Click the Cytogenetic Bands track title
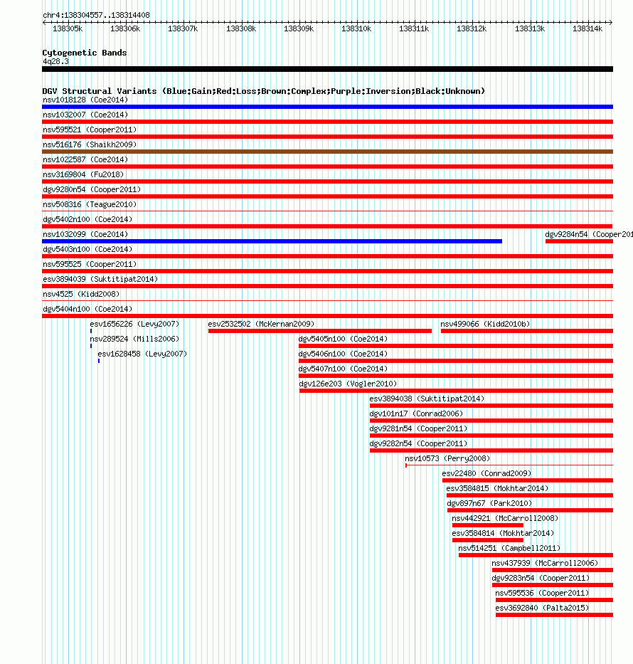The image size is (633, 664). (85, 53)
